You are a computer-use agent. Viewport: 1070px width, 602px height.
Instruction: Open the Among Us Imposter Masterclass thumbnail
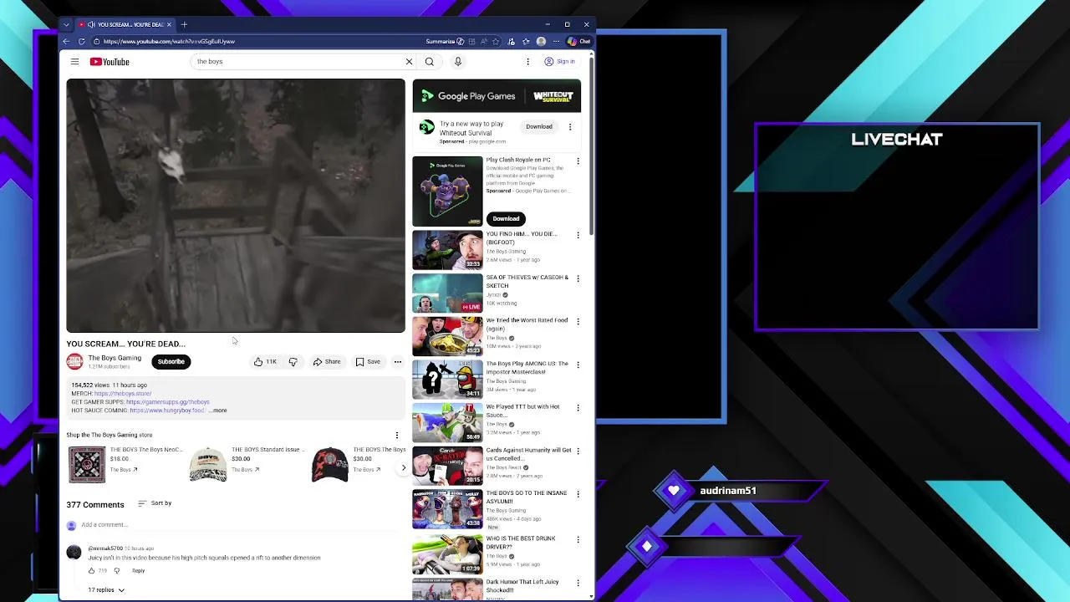pos(447,380)
